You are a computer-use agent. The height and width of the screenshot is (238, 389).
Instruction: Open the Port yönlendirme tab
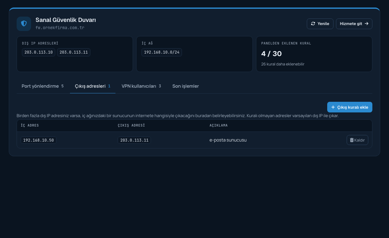pos(43,86)
